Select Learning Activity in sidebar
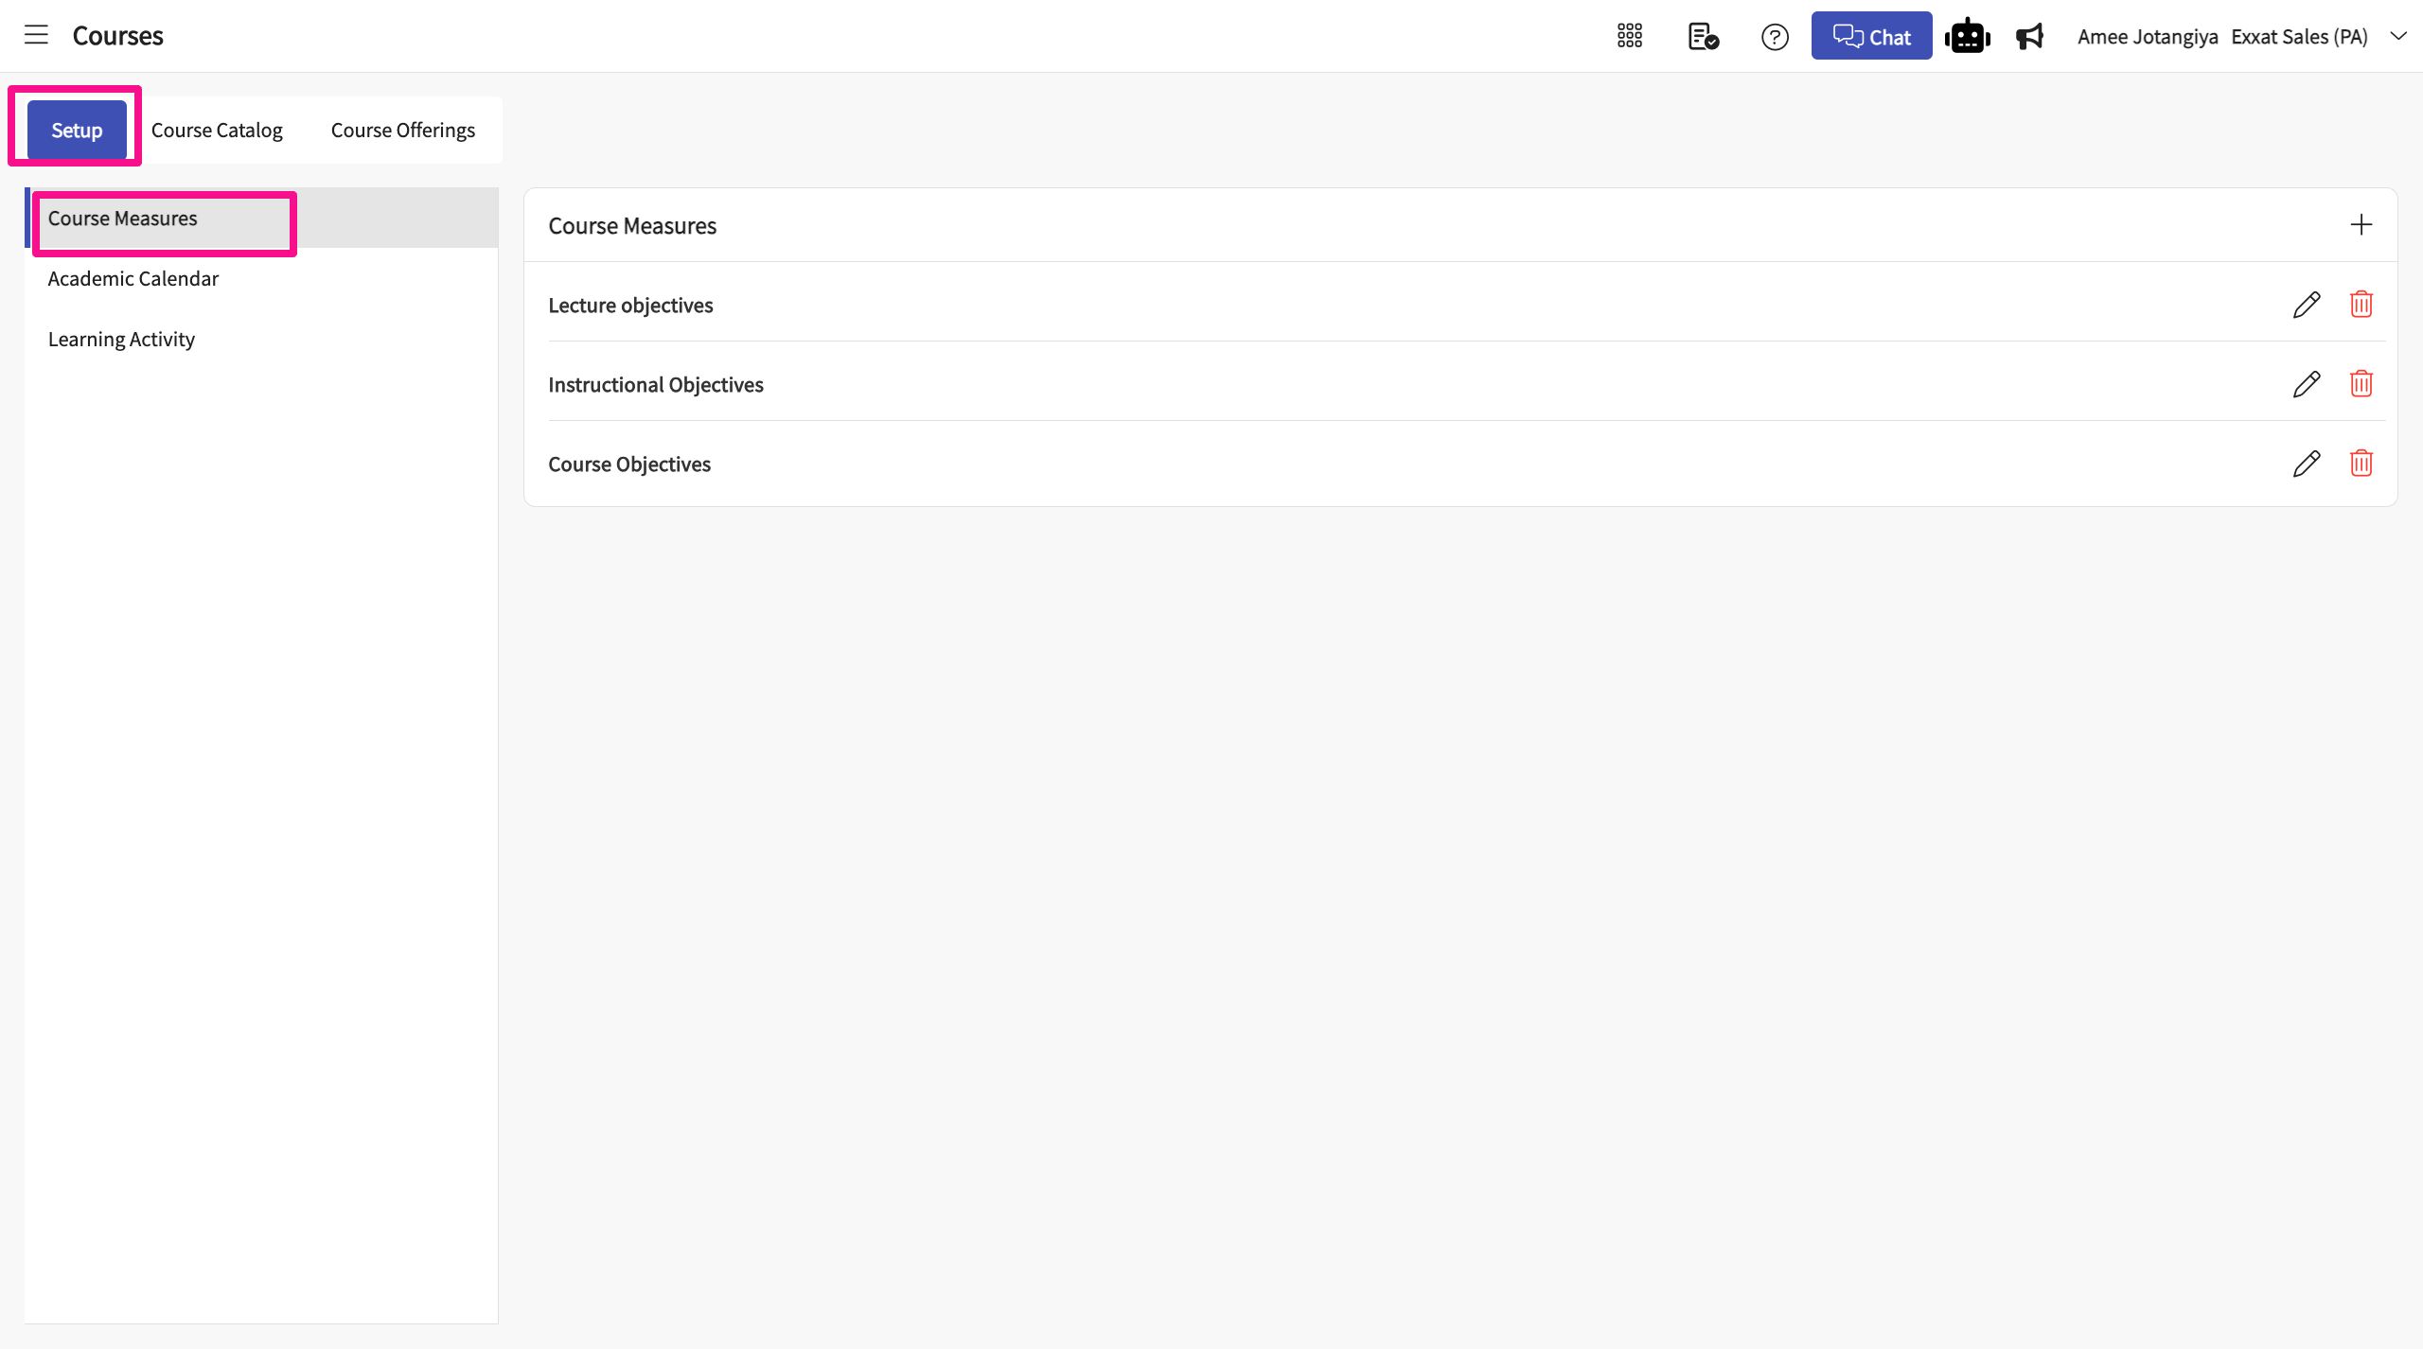This screenshot has width=2423, height=1349. (x=121, y=340)
